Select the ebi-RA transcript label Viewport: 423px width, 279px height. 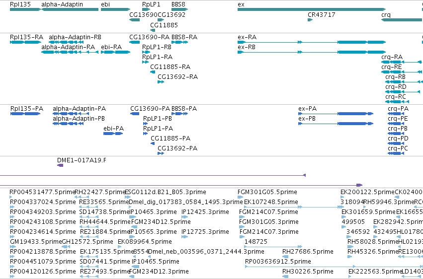[x=111, y=47]
